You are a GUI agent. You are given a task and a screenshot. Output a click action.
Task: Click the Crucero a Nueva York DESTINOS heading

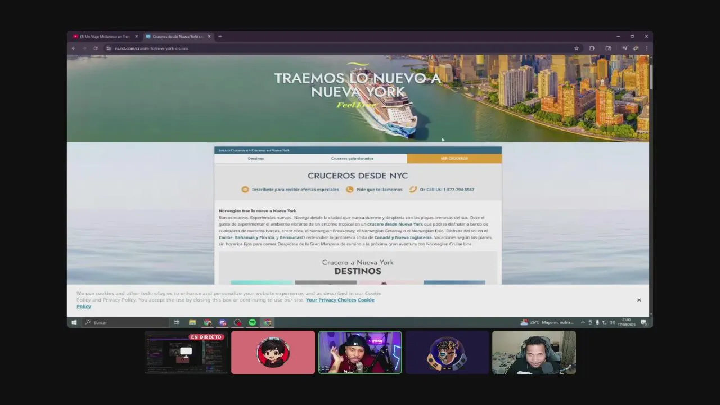pos(358,267)
